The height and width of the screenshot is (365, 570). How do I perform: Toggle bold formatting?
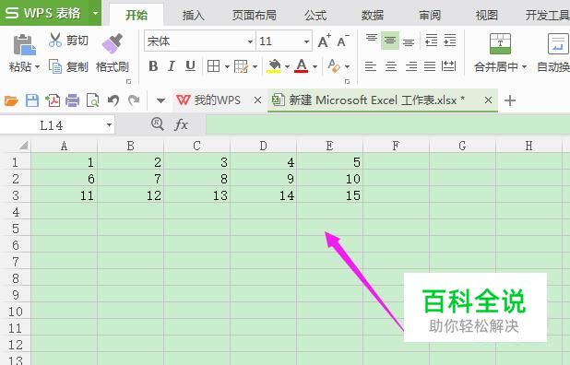coord(153,66)
